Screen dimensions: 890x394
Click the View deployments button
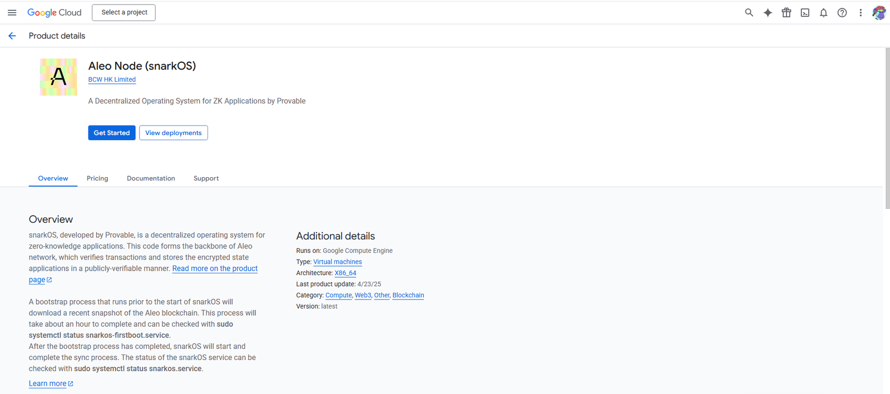[x=174, y=133]
